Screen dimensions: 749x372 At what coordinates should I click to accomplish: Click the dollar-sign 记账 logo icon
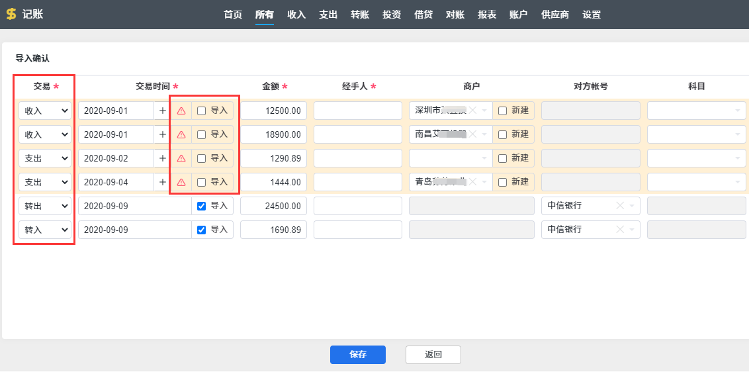point(11,14)
